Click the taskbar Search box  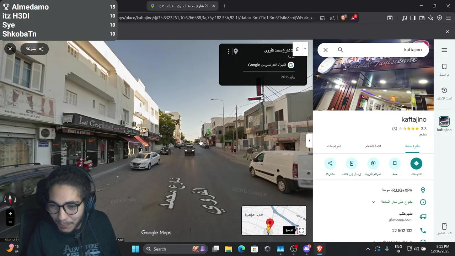(x=176, y=249)
